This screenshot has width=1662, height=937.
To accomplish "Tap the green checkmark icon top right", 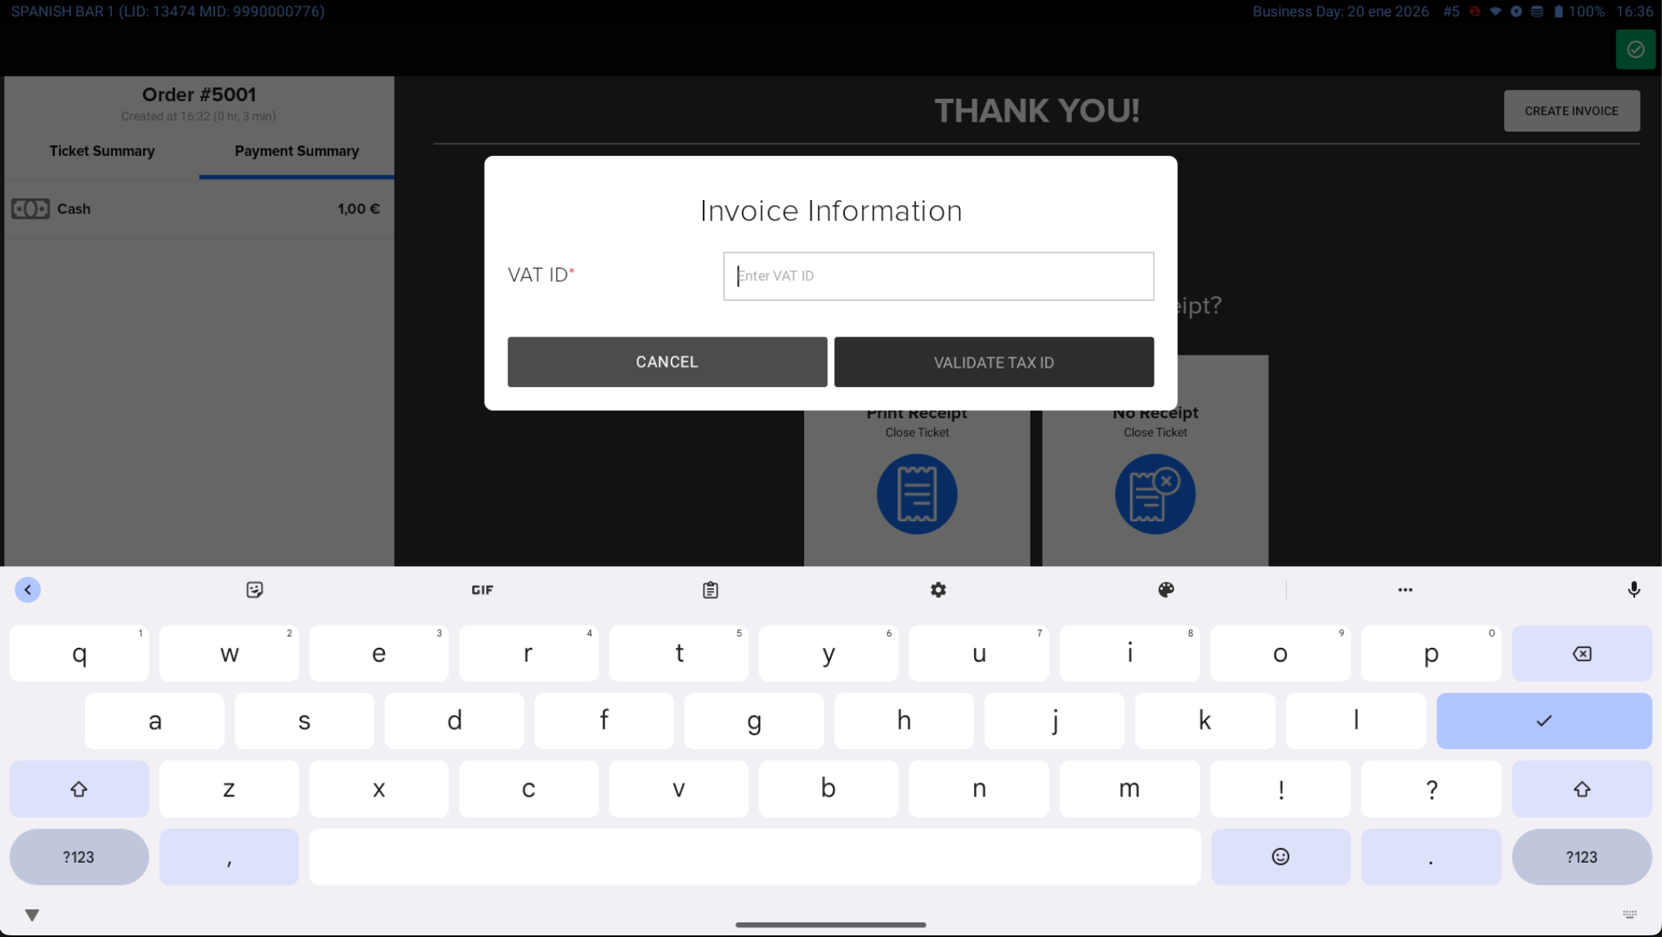I will [x=1635, y=49].
